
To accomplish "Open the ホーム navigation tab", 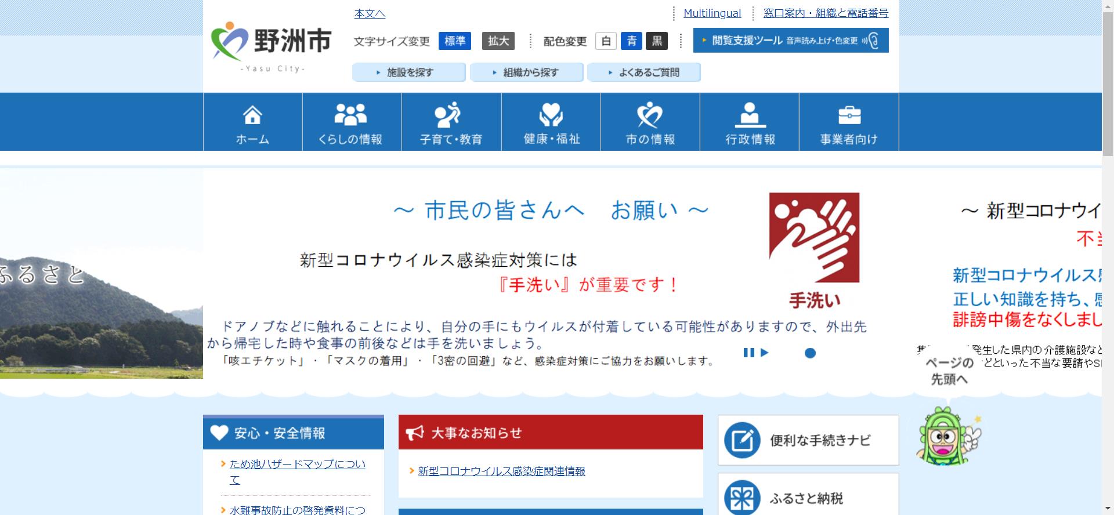I will (252, 122).
